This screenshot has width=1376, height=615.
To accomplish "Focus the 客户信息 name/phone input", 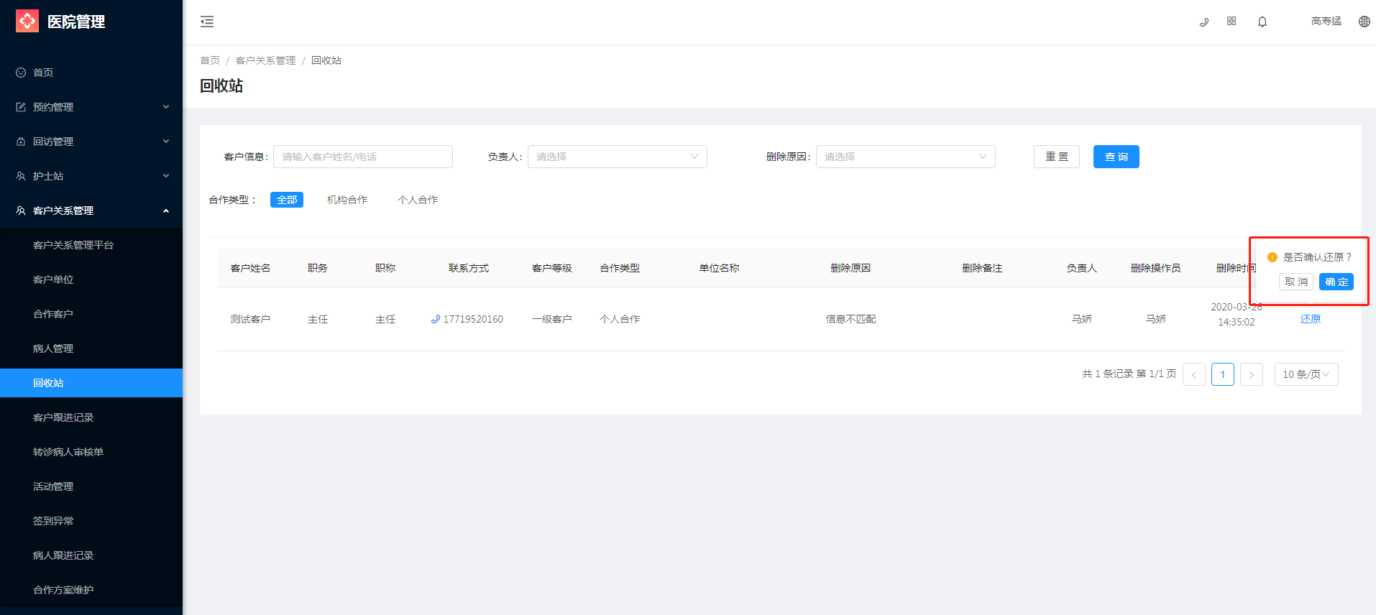I will coord(363,157).
